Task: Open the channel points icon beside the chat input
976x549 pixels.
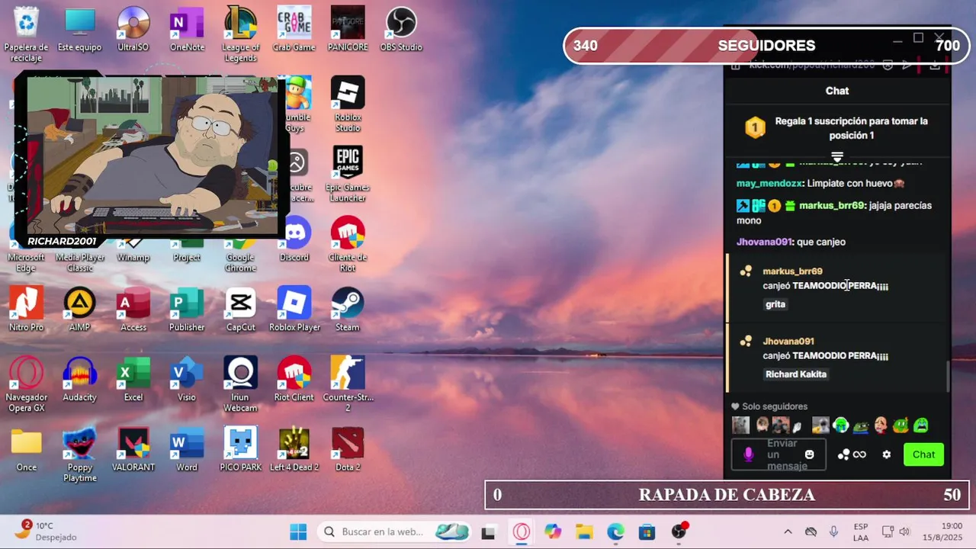Action: click(x=843, y=454)
